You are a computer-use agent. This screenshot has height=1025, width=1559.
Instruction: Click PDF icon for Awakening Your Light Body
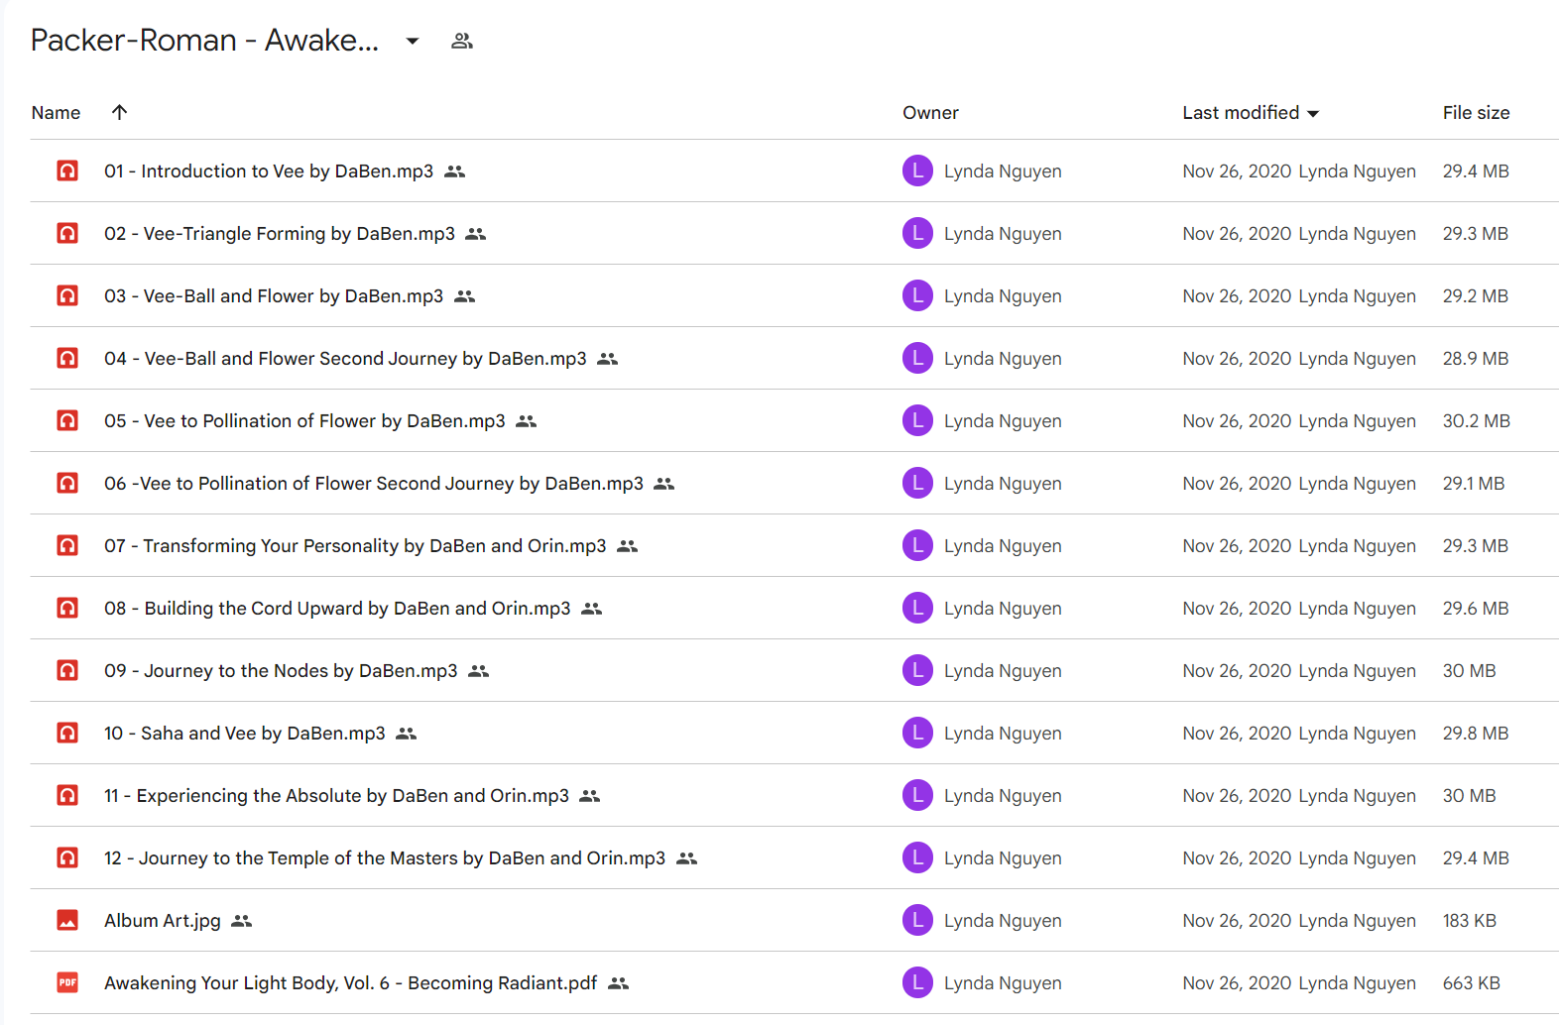click(67, 982)
